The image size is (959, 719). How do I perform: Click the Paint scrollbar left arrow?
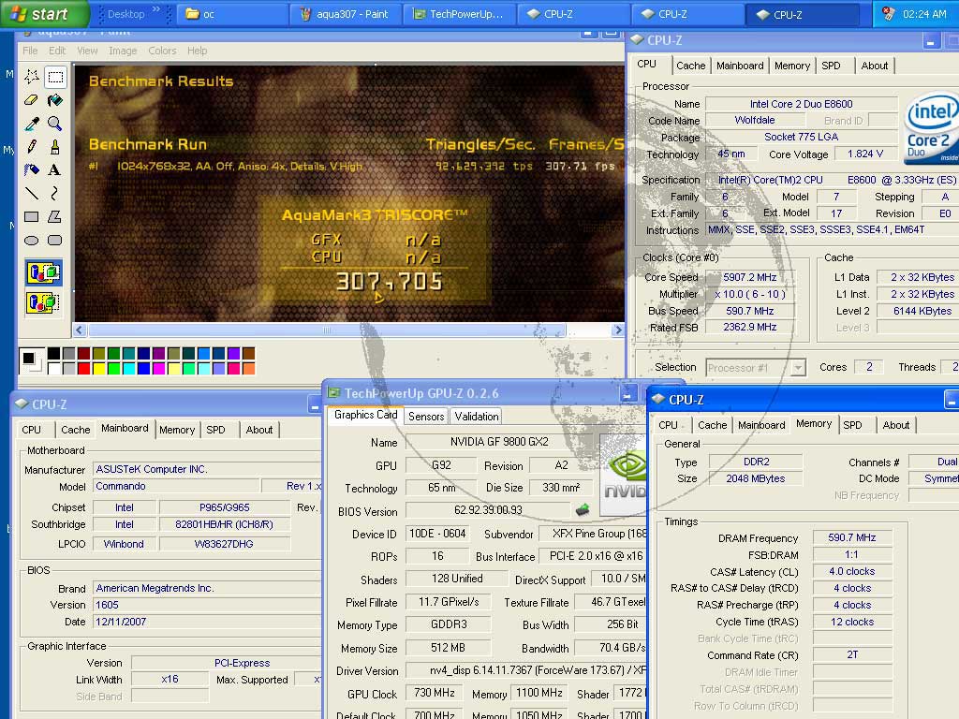tap(81, 330)
